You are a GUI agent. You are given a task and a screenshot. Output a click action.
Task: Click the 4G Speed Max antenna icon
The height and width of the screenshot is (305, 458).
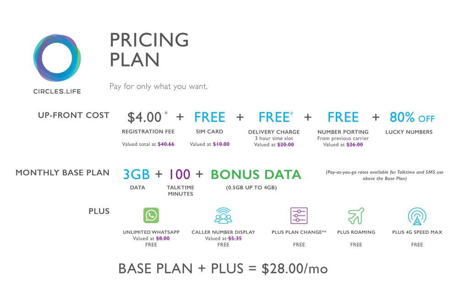coord(417,215)
